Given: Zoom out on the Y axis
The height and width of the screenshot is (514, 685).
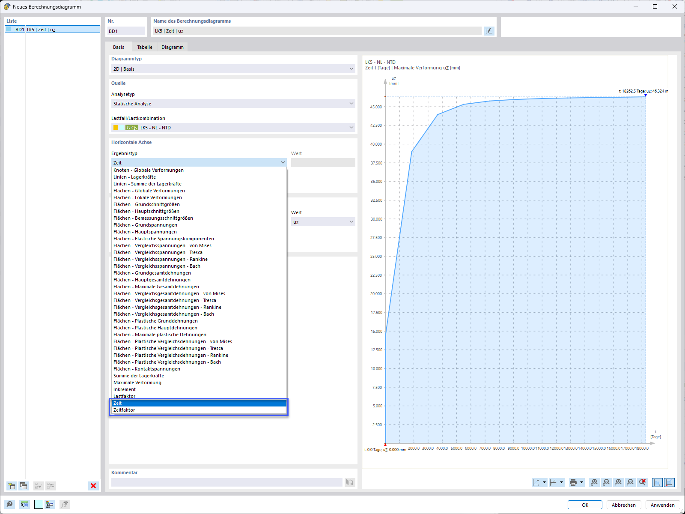Looking at the screenshot, I should tap(630, 482).
